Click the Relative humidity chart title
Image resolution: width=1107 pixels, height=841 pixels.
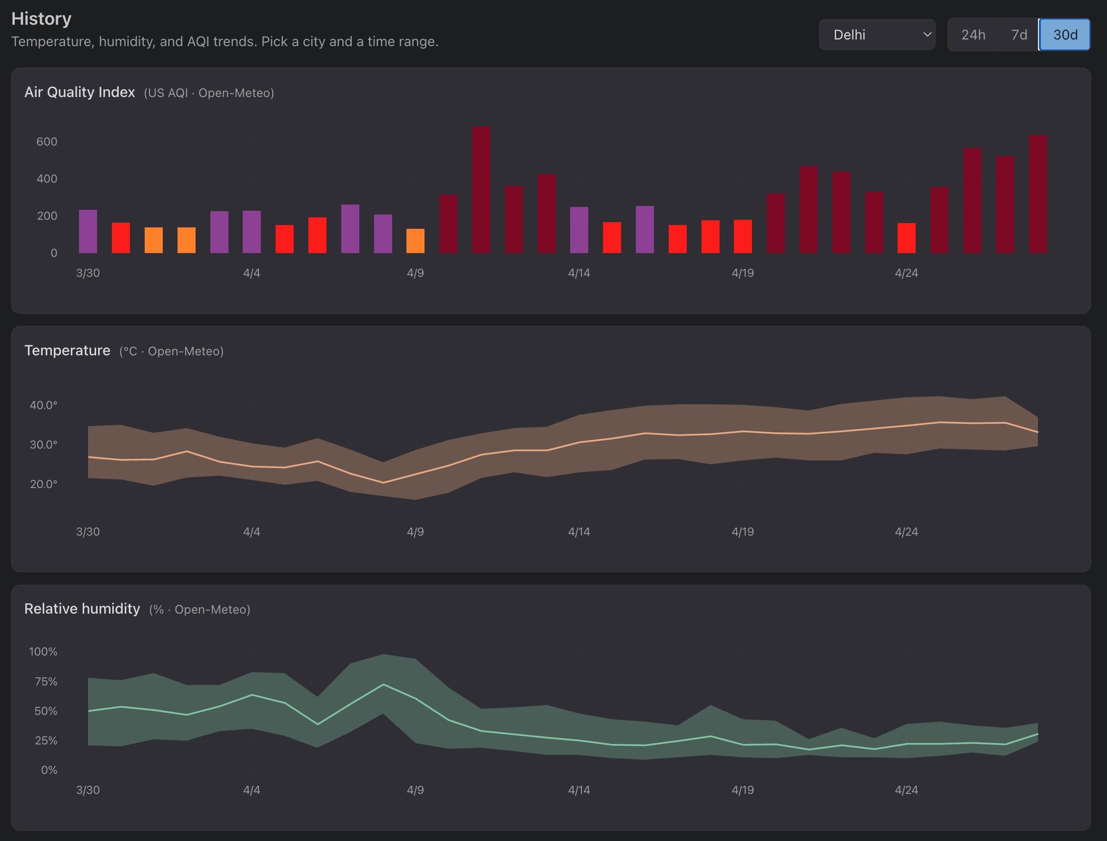click(83, 609)
